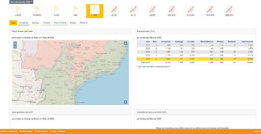Zoom in on the burned area map
Viewport: 261px width, 134px height.
coord(15,43)
